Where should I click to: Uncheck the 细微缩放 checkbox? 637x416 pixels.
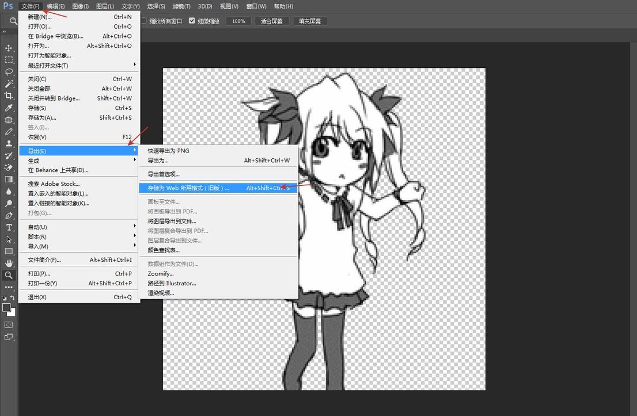(192, 21)
